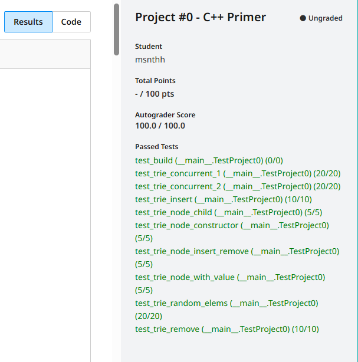The height and width of the screenshot is (362, 358).
Task: Switch to the Results tab
Action: [28, 22]
